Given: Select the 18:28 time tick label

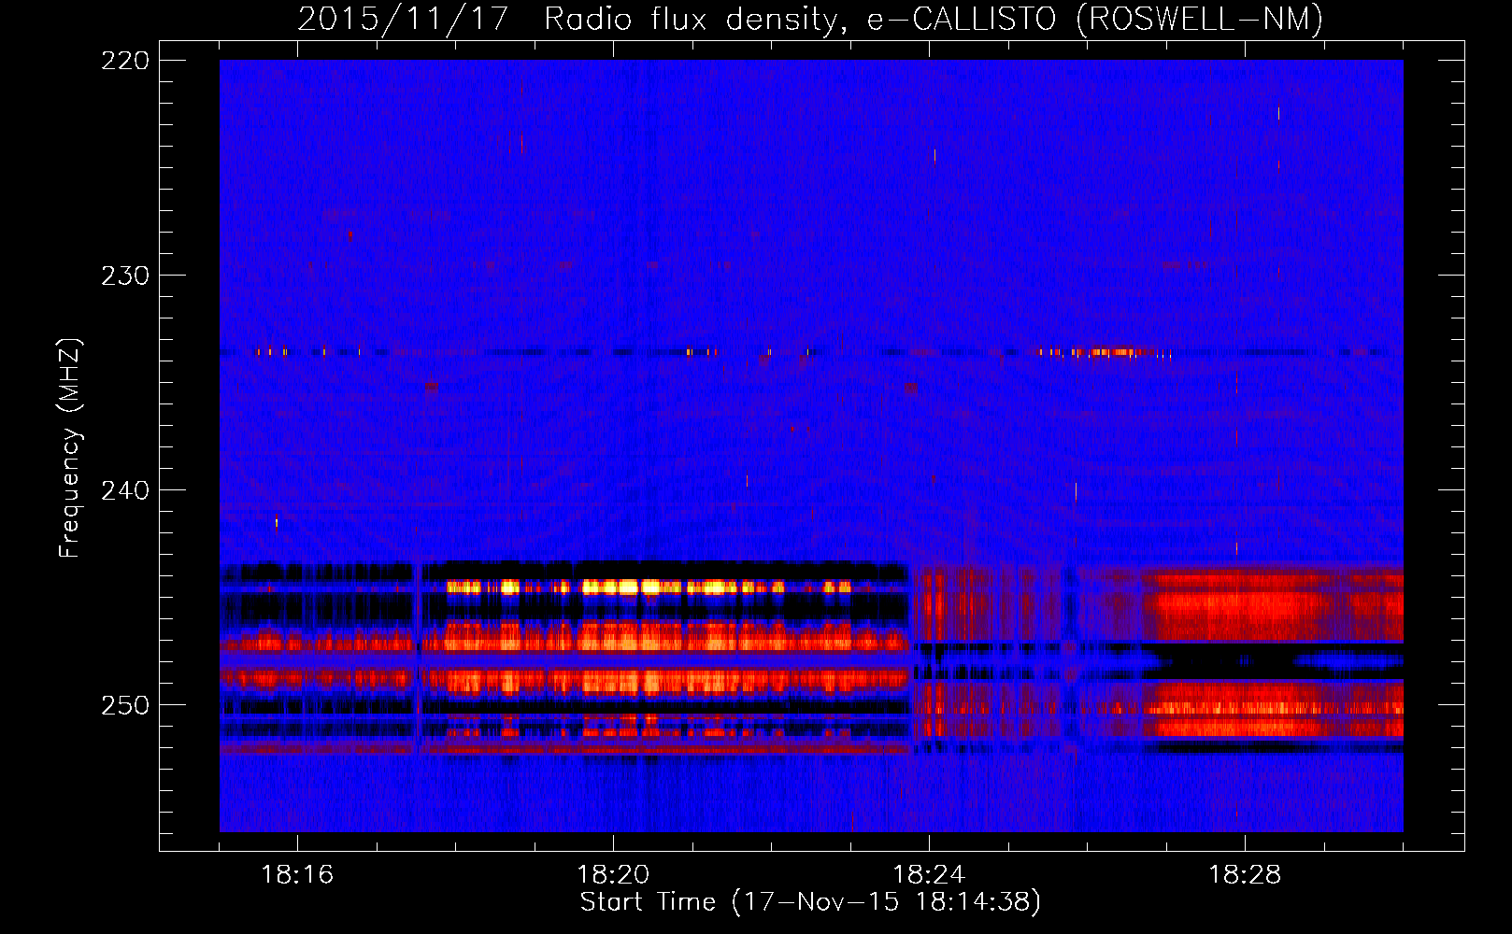Looking at the screenshot, I should point(1245,874).
